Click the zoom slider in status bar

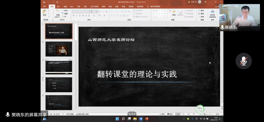(205, 114)
